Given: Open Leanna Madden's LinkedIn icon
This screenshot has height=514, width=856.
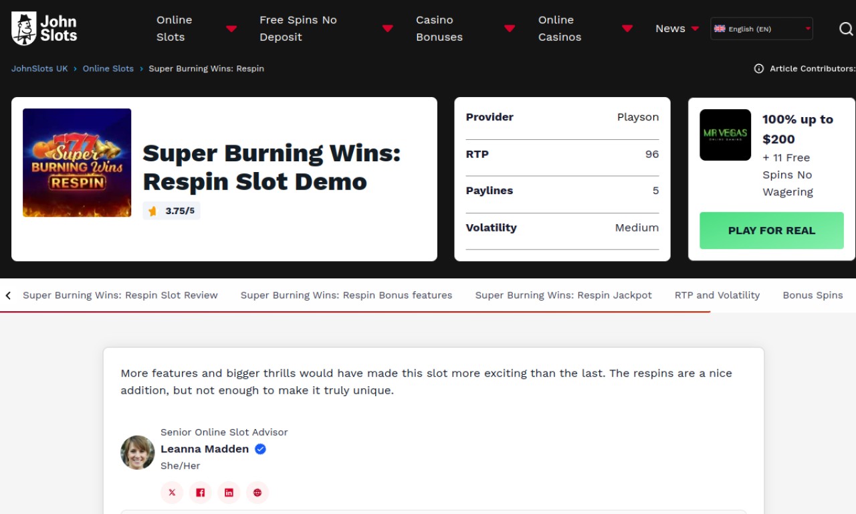Looking at the screenshot, I should click(229, 493).
